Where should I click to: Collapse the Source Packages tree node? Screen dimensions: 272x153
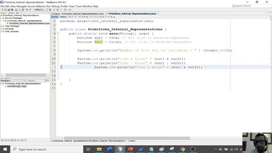coord(2,18)
